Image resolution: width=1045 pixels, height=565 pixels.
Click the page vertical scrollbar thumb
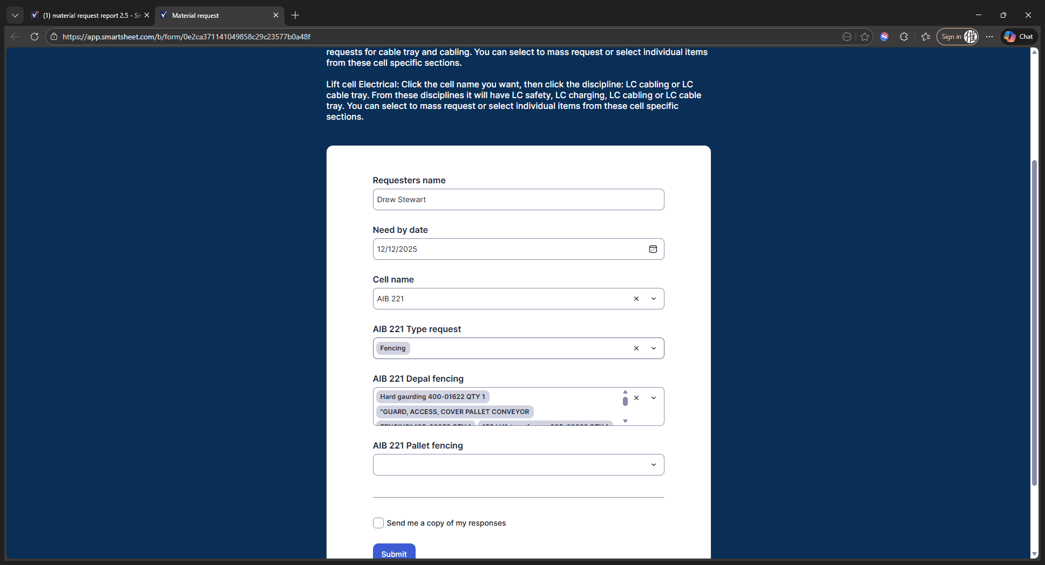(1034, 322)
